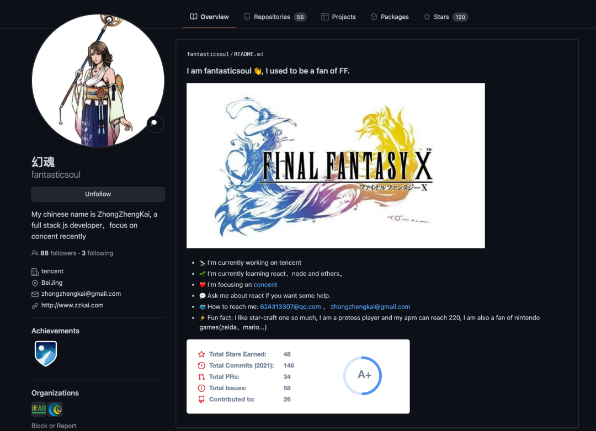Screen dimensions: 596x431
Task: Click the Total Issues alert icon
Action: click(201, 388)
